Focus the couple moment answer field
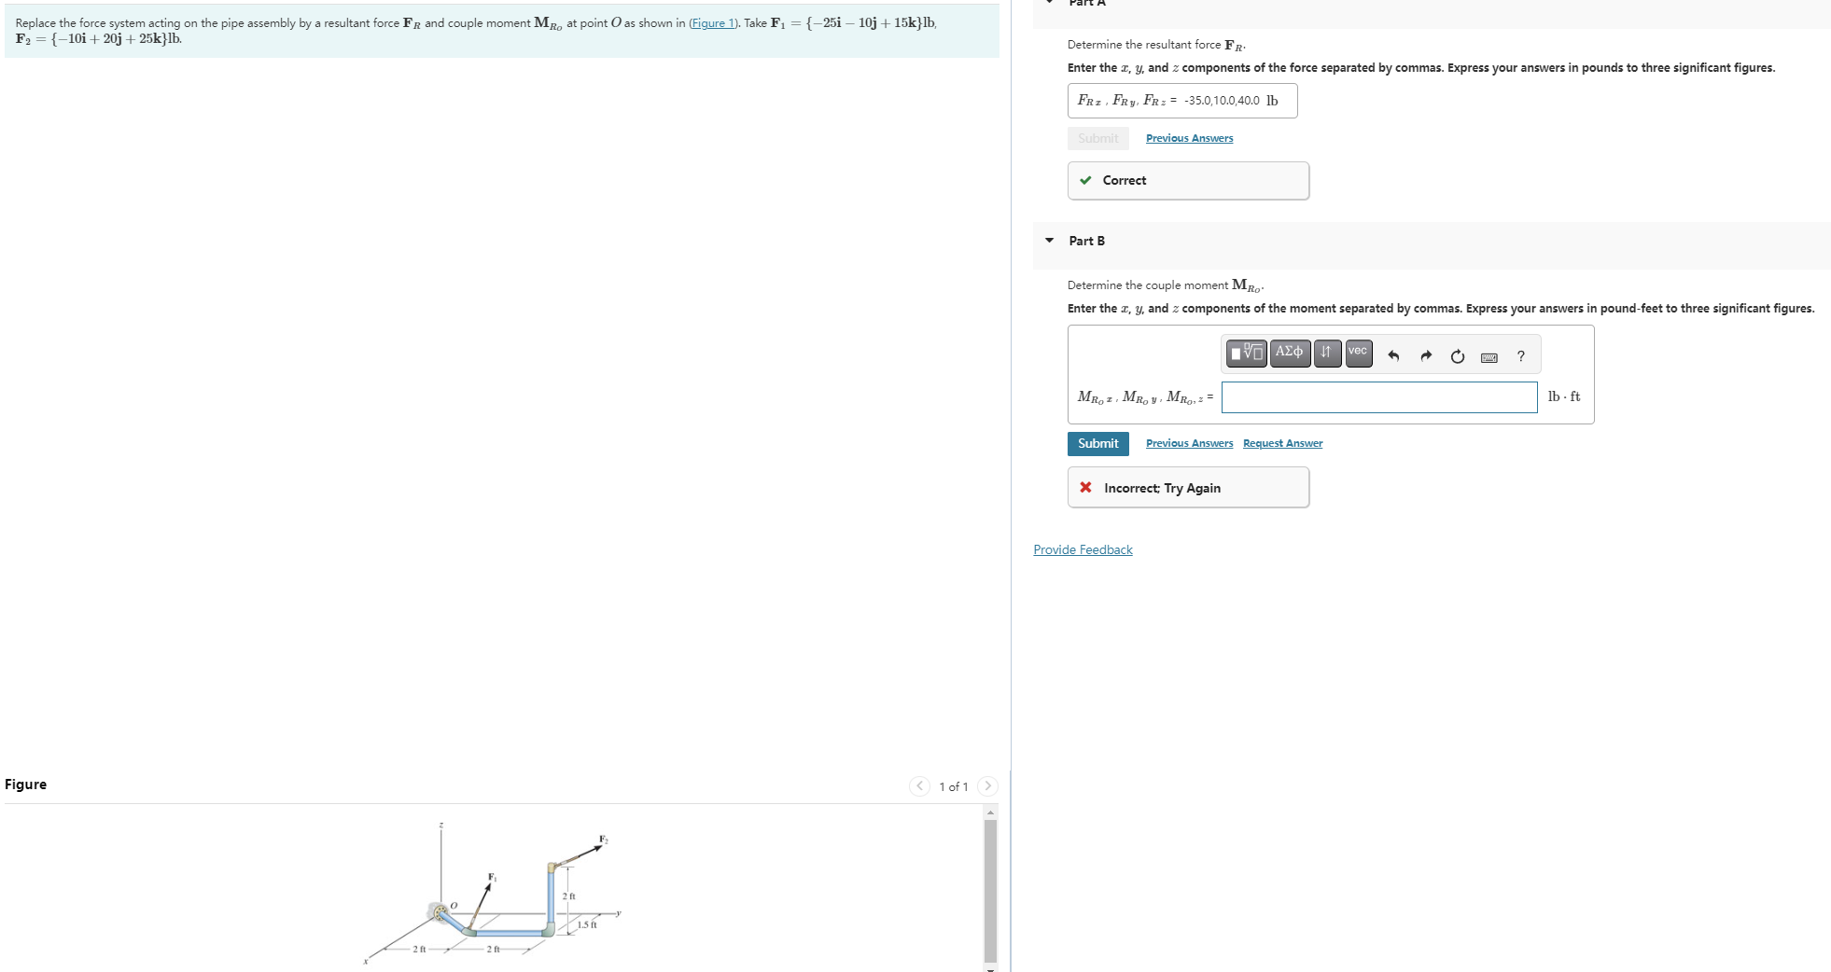This screenshot has width=1831, height=972. 1379,397
